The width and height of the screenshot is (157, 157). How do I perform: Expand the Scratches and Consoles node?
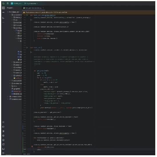coord(8,99)
